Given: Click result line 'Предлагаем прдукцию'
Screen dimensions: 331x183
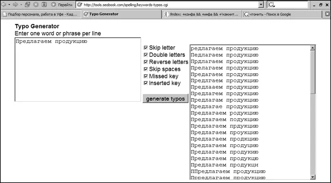Looking at the screenshot, I should [225, 126].
